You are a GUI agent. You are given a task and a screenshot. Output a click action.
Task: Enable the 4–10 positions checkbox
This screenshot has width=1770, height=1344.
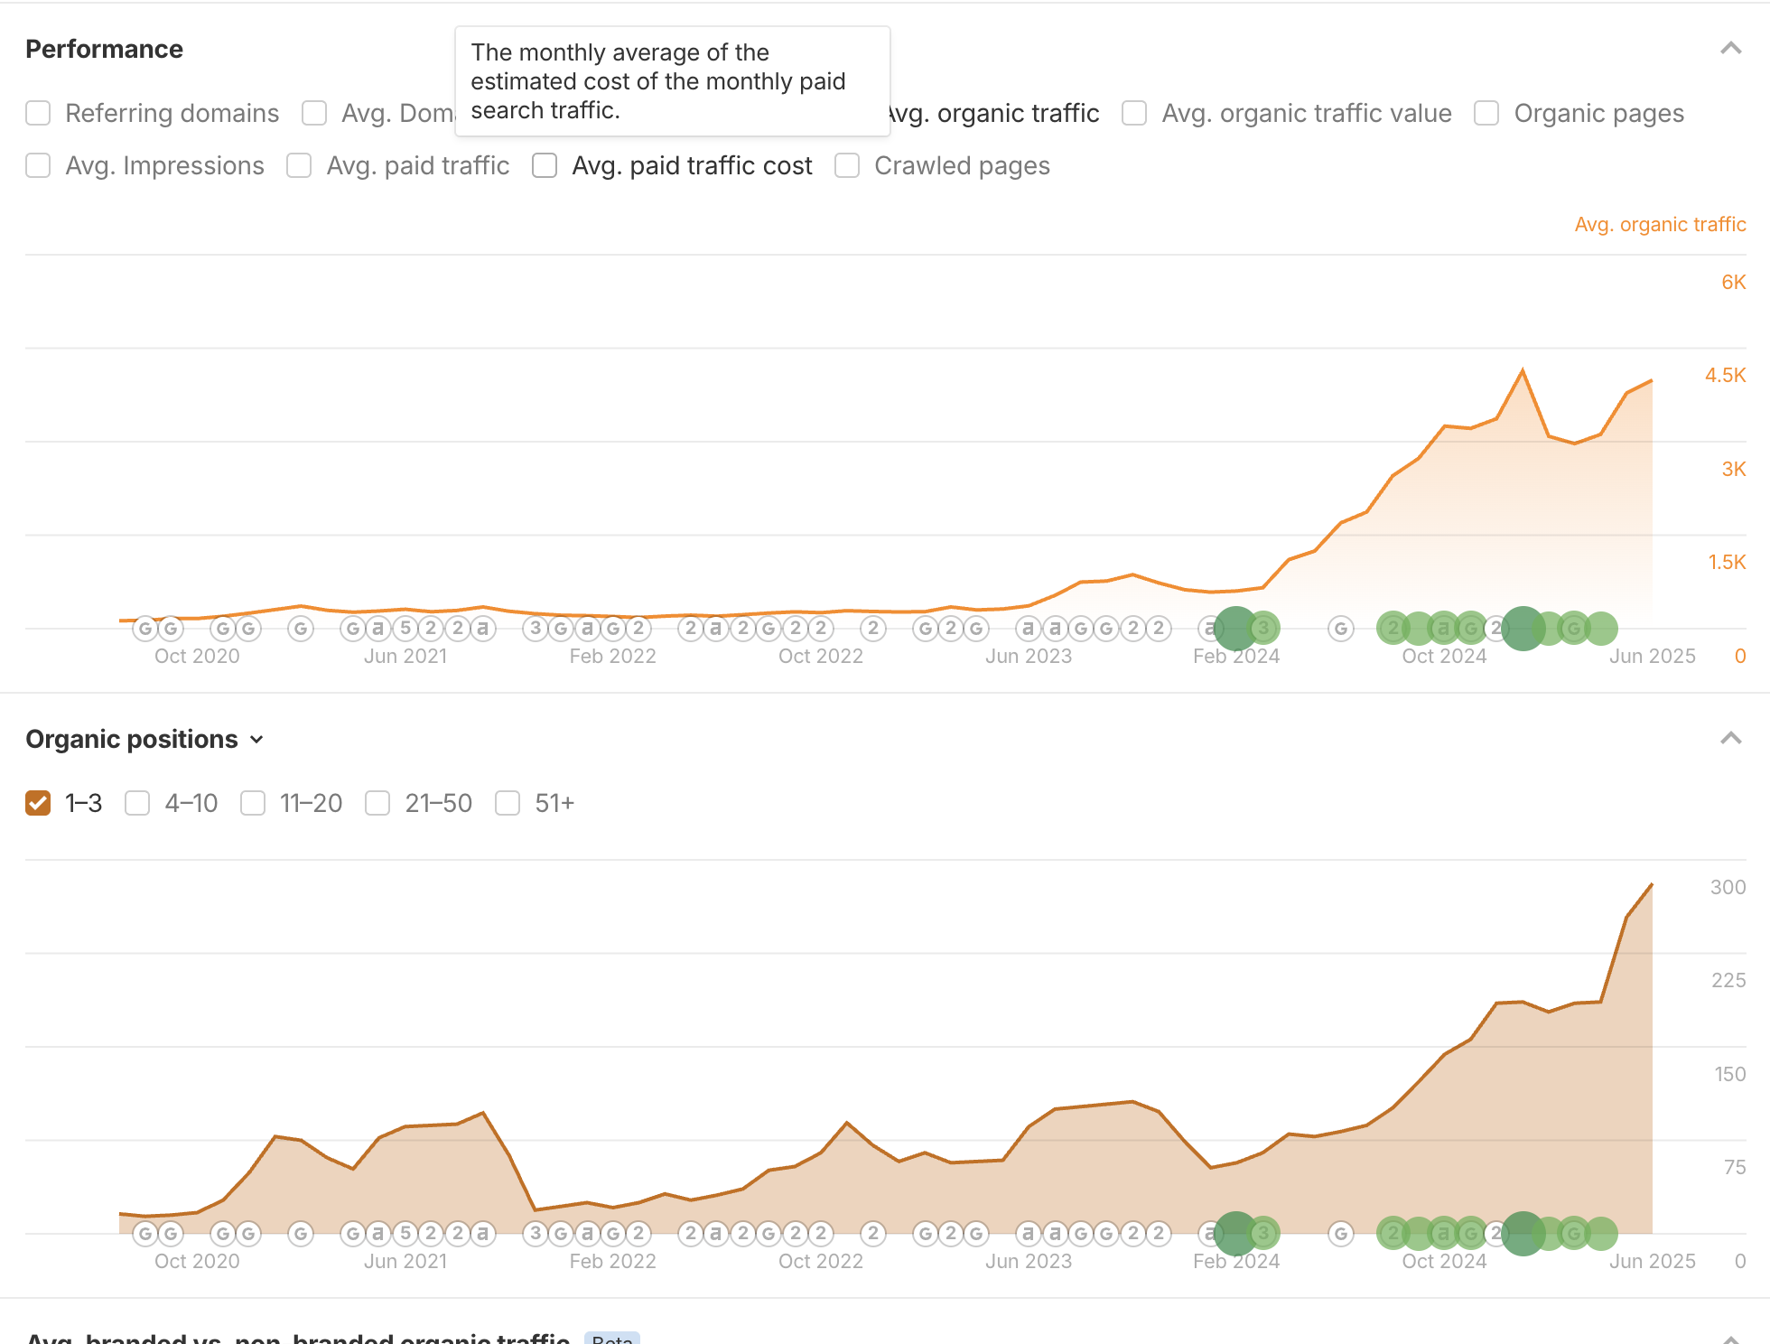click(137, 803)
